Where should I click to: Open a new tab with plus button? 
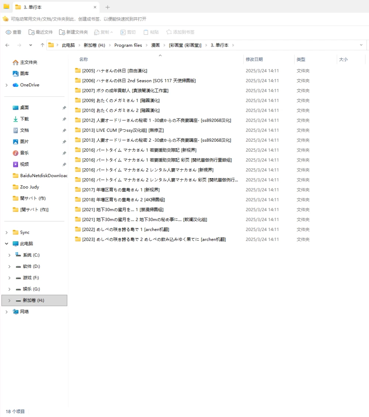coord(107,7)
